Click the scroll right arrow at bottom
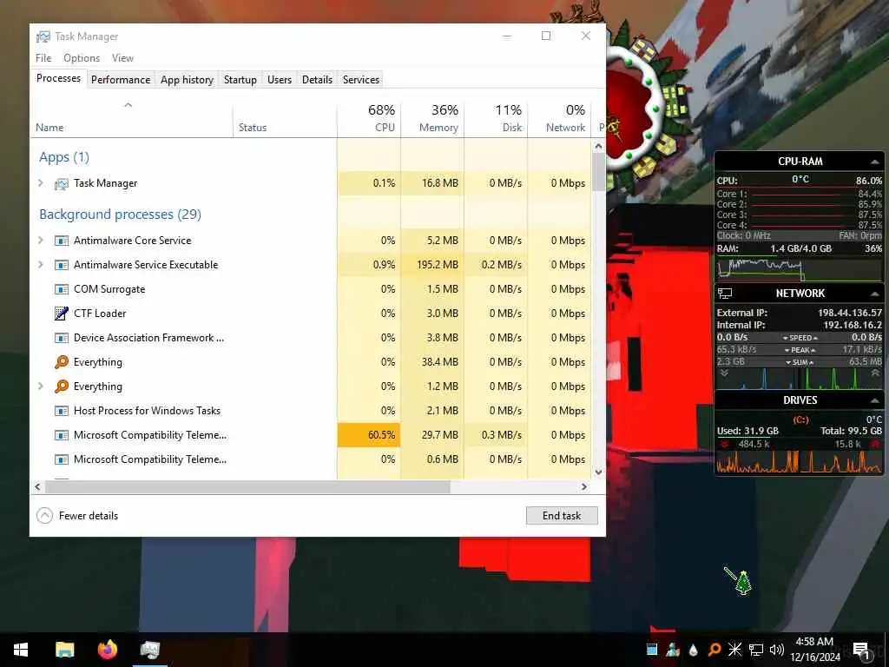 pyautogui.click(x=584, y=486)
